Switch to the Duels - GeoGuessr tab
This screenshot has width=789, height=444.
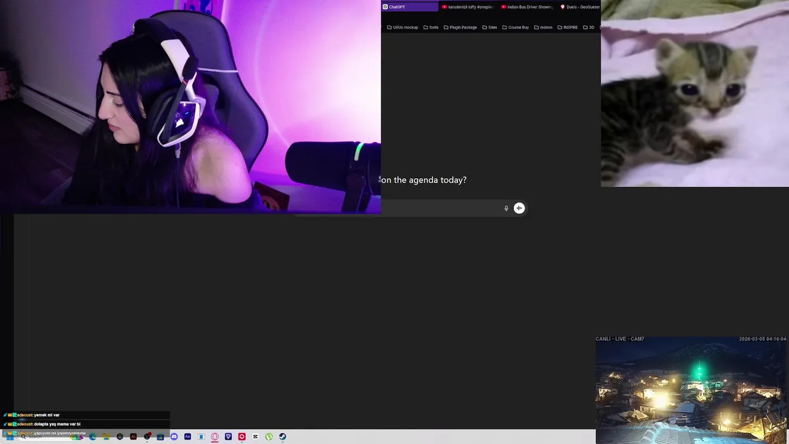579,7
